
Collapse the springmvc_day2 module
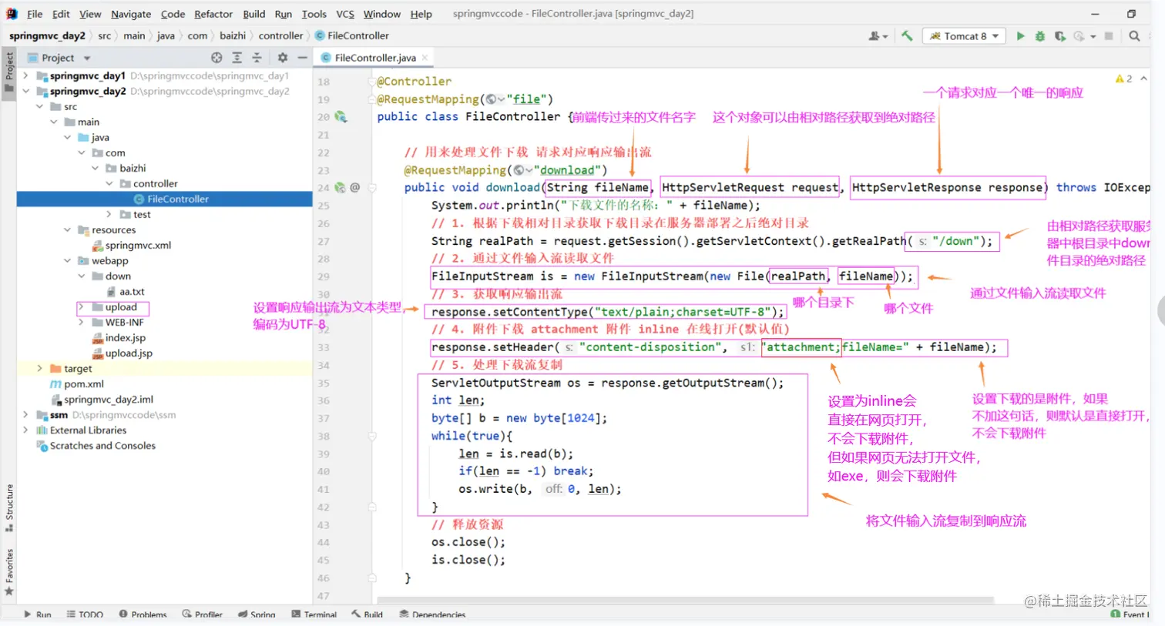pos(26,91)
